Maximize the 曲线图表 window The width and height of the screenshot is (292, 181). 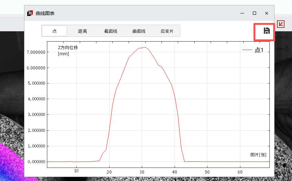click(x=254, y=13)
